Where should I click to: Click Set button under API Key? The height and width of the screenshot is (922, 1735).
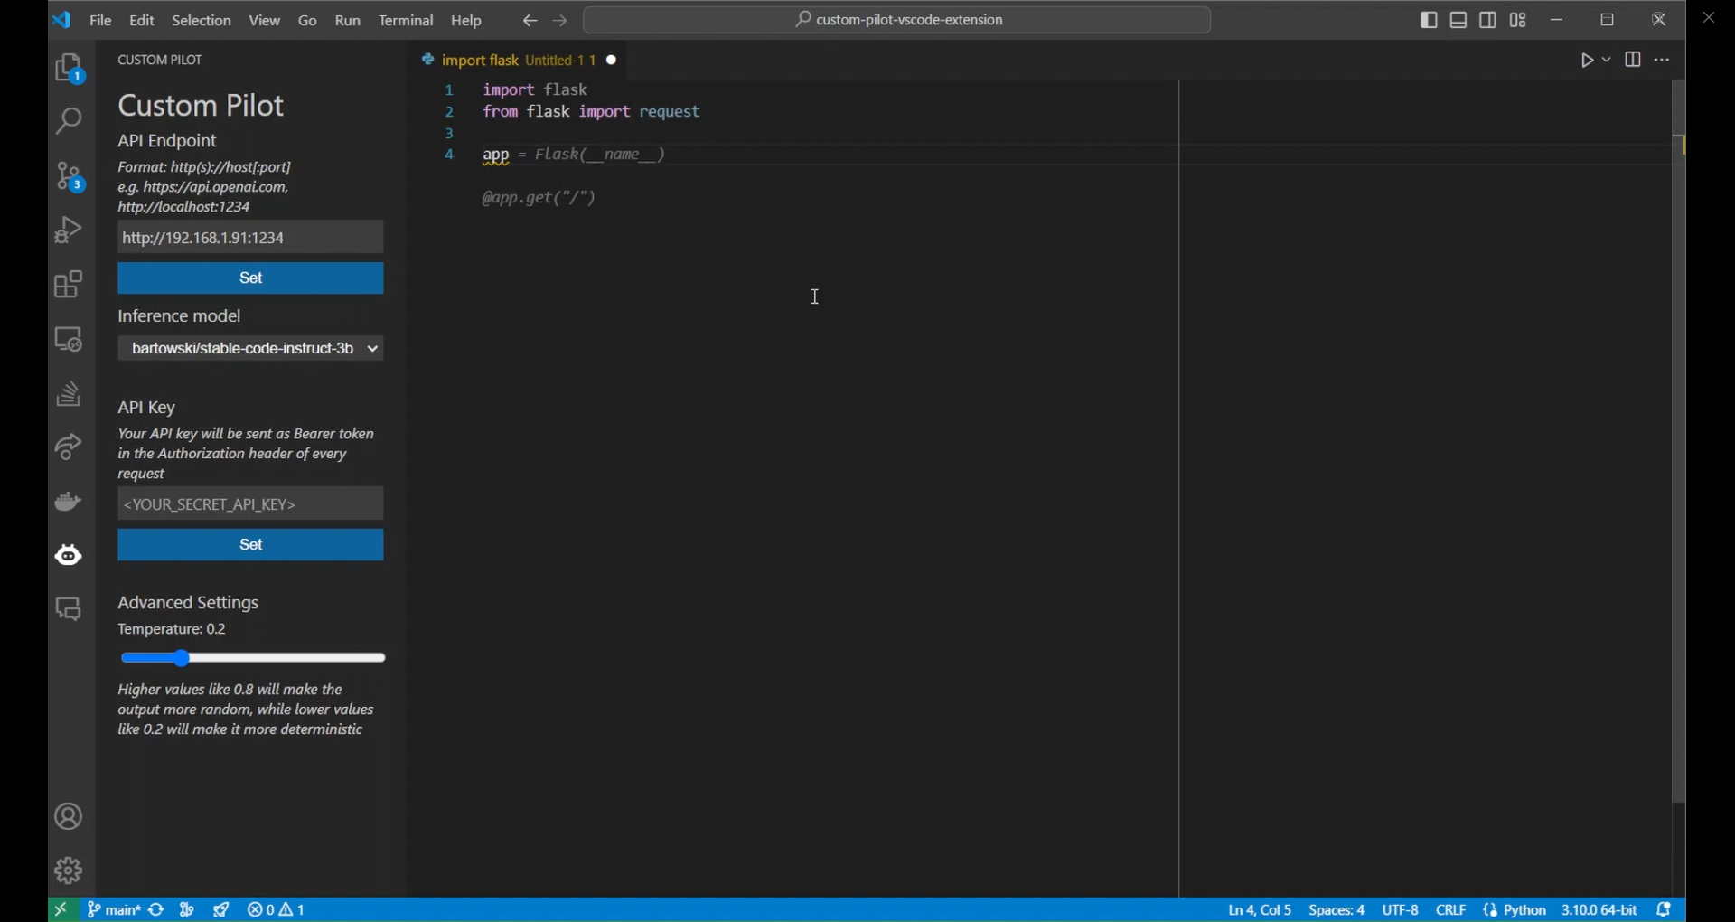pos(251,546)
